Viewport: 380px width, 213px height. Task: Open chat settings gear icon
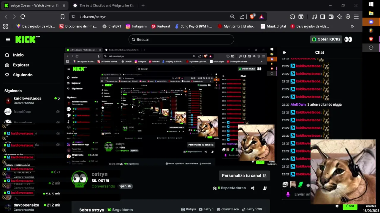tap(337, 206)
